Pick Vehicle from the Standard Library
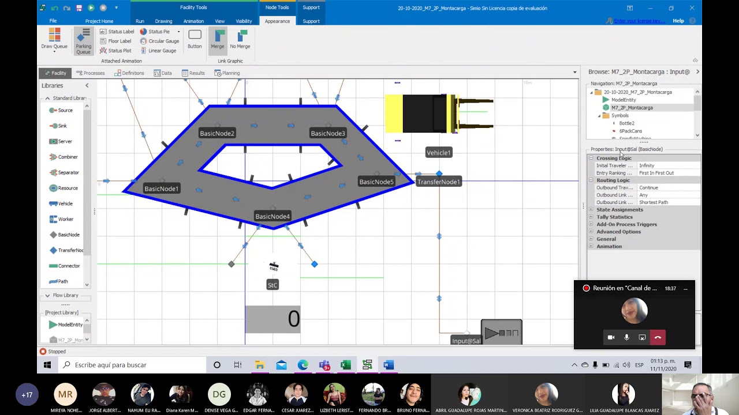 pyautogui.click(x=61, y=203)
